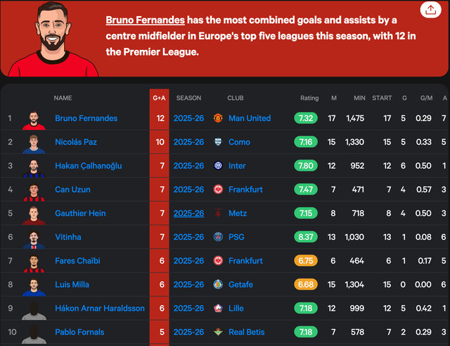The width and height of the screenshot is (450, 346).
Task: Open the Frankfurt club link for Can Uzun
Action: [245, 190]
